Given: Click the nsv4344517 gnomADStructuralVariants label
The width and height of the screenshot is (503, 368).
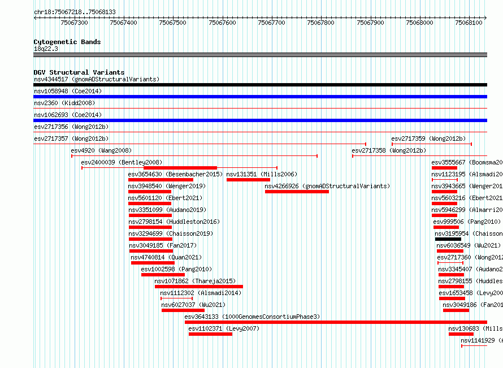Looking at the screenshot, I should point(97,79).
